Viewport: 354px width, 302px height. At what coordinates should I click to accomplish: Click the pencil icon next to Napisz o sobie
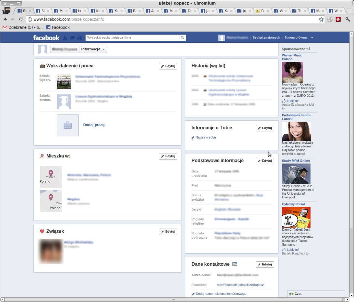[x=193, y=138]
